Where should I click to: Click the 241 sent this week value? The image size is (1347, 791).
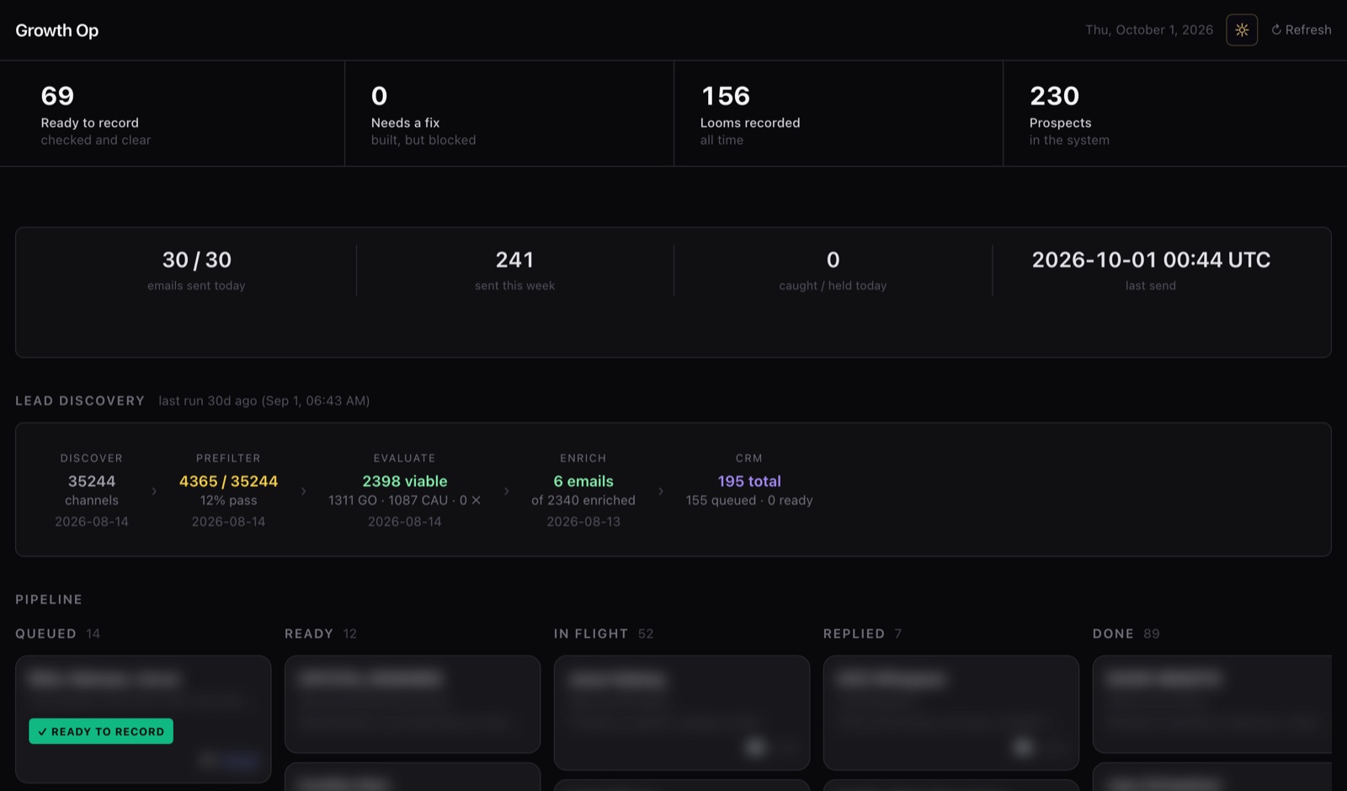coord(514,260)
